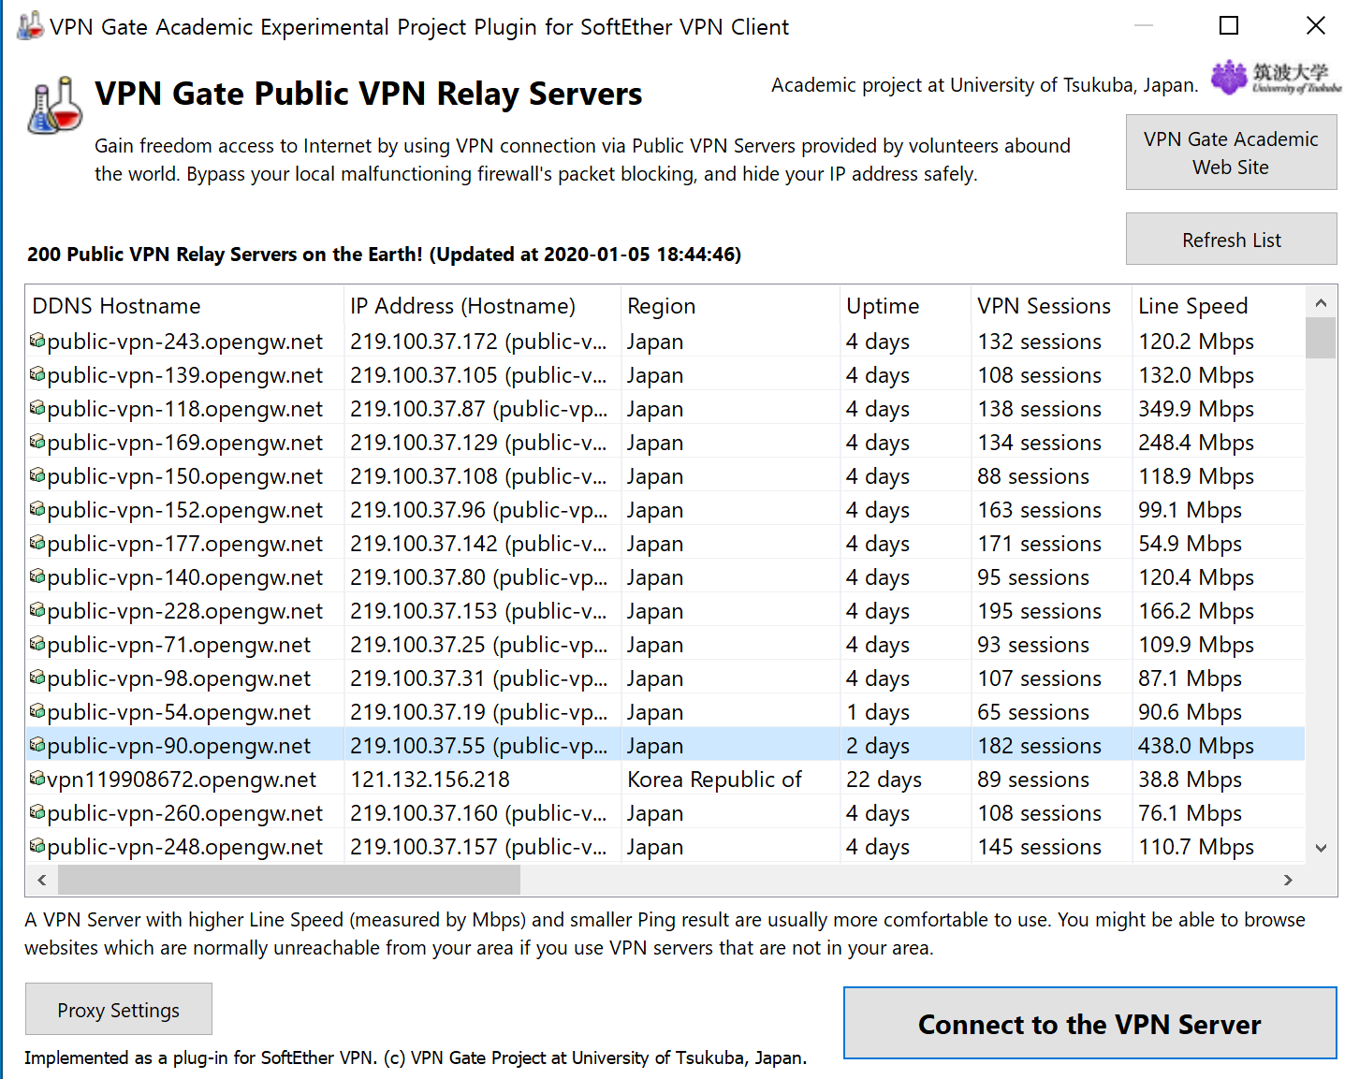Click server icon for public-vpn-150.opengw.net
1359x1079 pixels.
[x=37, y=475]
